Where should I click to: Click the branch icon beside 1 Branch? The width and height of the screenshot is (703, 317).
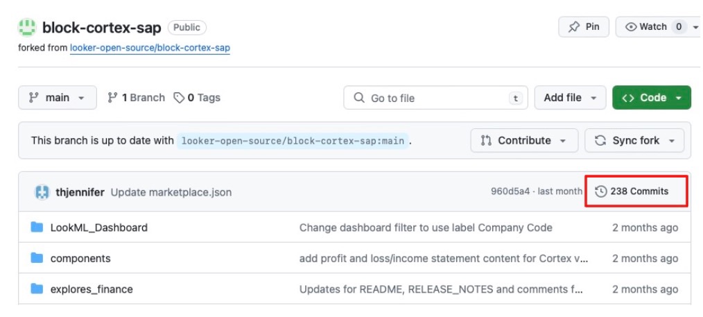point(112,98)
